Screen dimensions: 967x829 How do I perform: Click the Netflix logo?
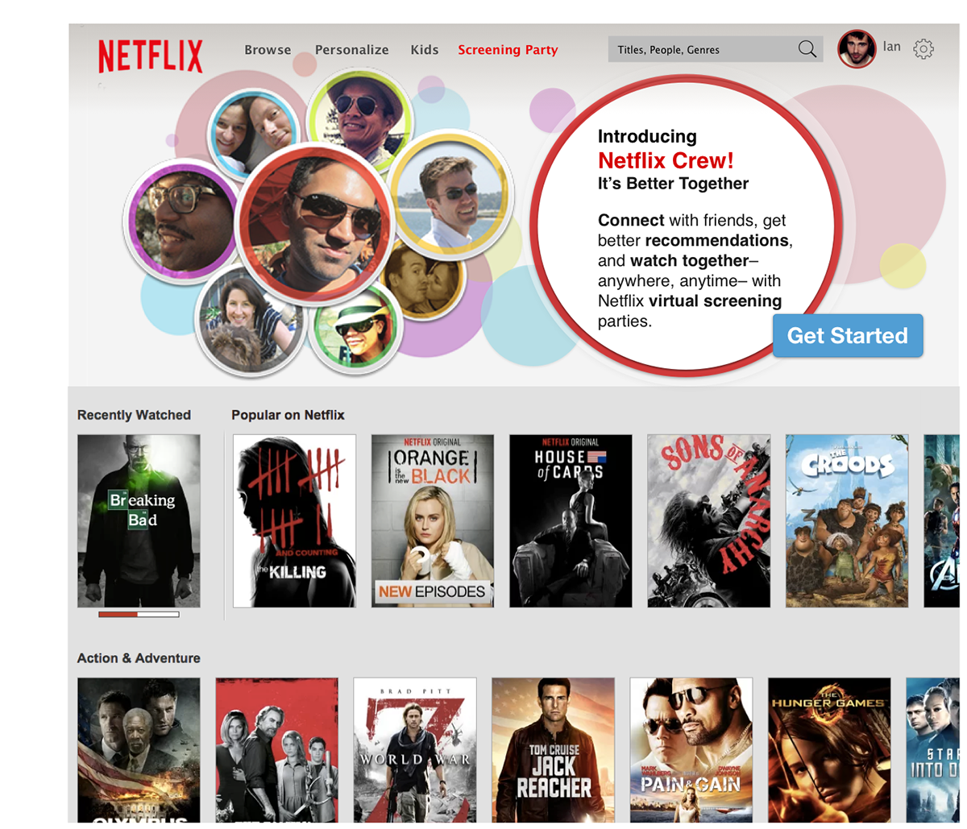[151, 56]
